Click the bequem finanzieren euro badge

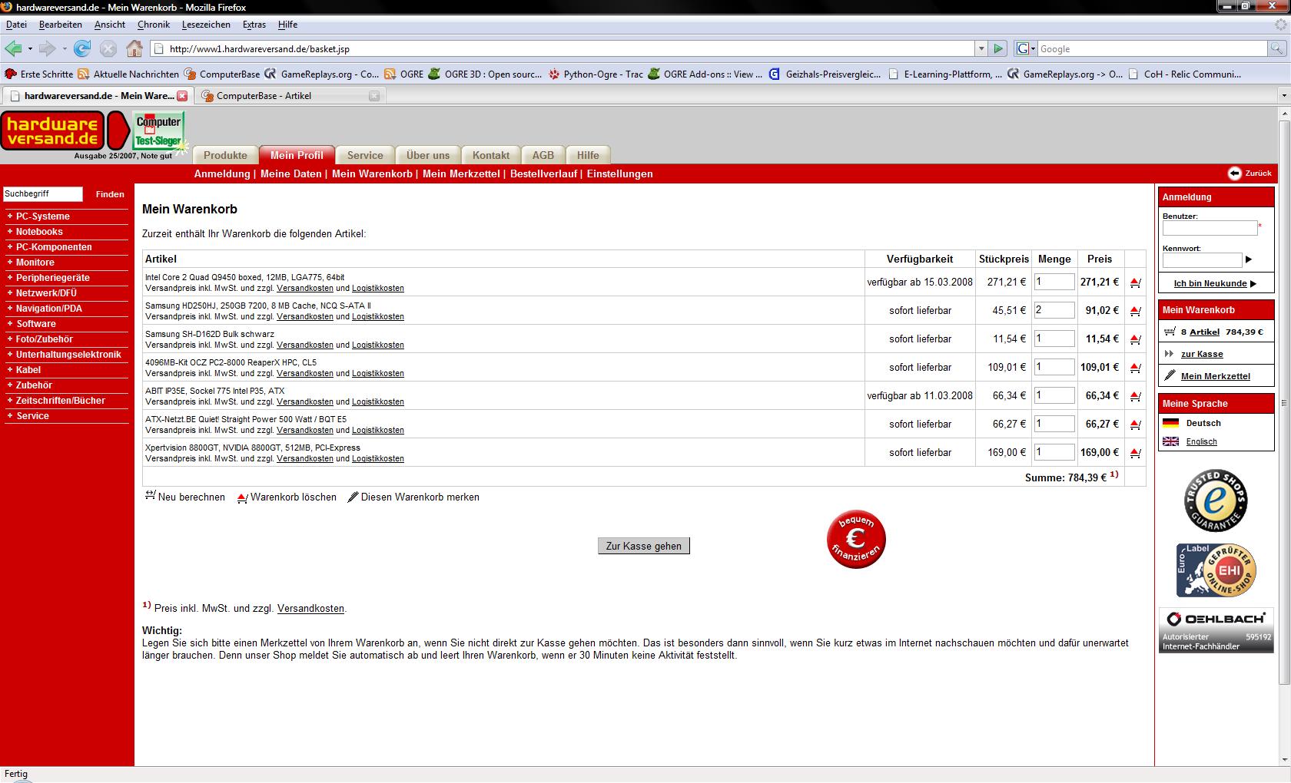pos(856,539)
